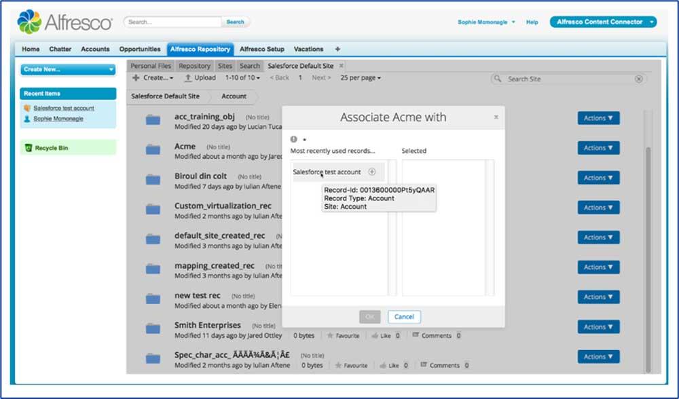This screenshot has width=679, height=399.
Task: Switch to the Chatter tab
Action: [x=60, y=49]
